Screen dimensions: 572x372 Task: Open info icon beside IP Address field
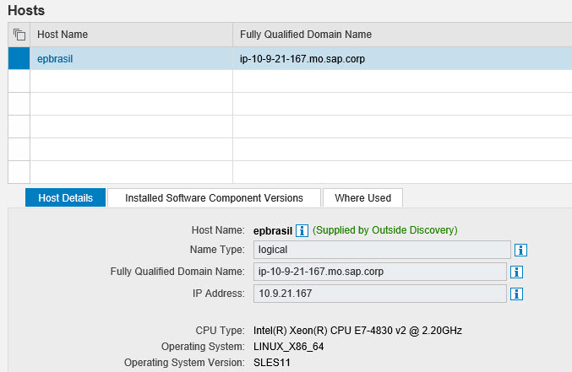tap(516, 294)
